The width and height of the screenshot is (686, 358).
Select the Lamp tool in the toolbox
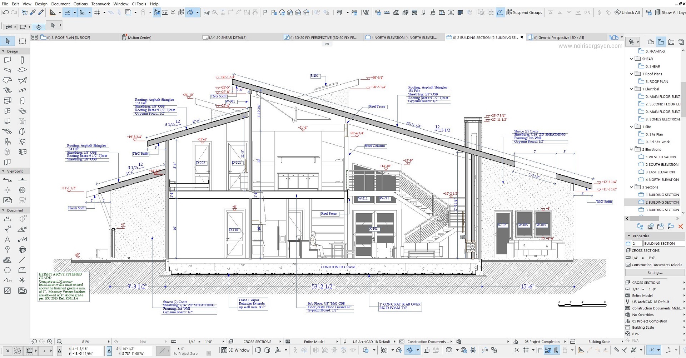(22, 142)
